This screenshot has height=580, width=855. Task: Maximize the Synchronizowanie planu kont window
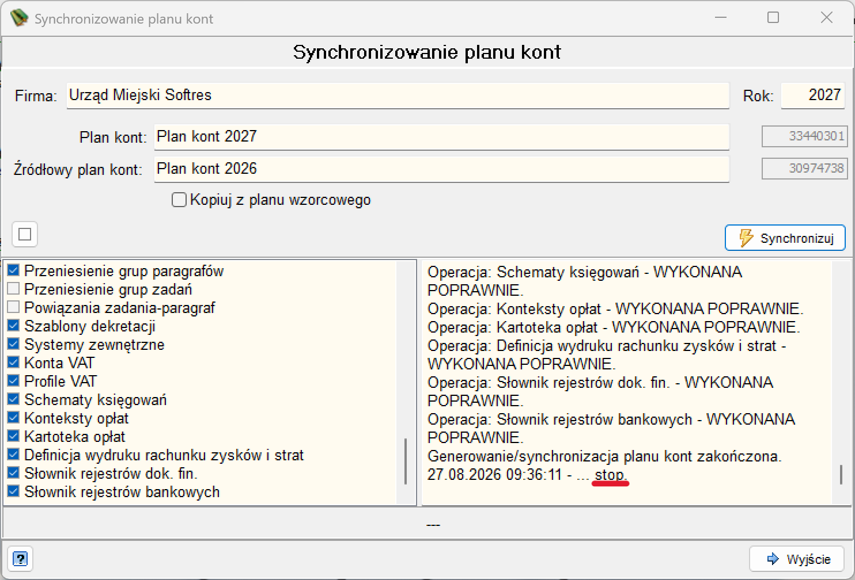(x=773, y=18)
